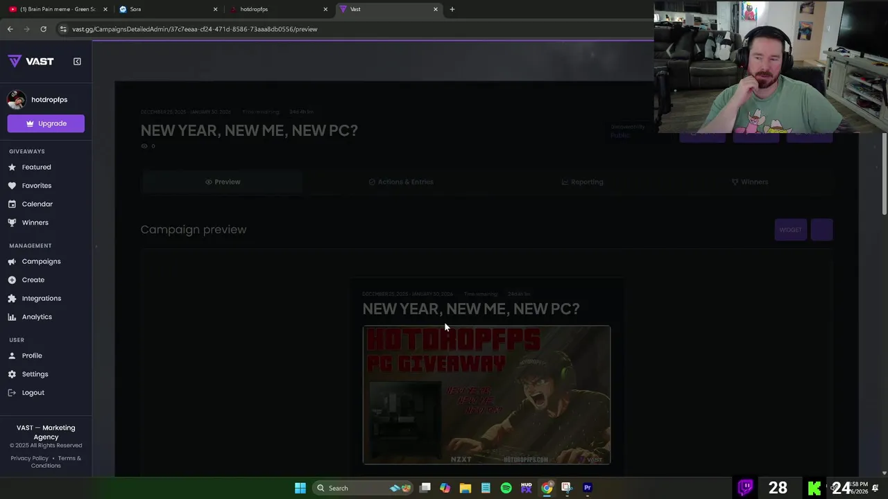Click the taskbar Search box
This screenshot has height=499, width=888.
(362, 488)
